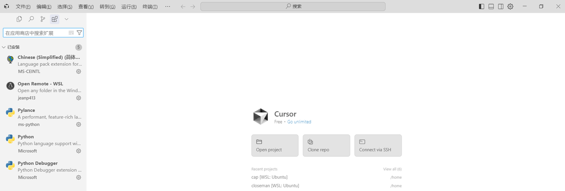Viewport: 565px width, 191px height.
Task: Open recent project closeman [WSL: Ubuntu]
Action: pyautogui.click(x=327, y=186)
